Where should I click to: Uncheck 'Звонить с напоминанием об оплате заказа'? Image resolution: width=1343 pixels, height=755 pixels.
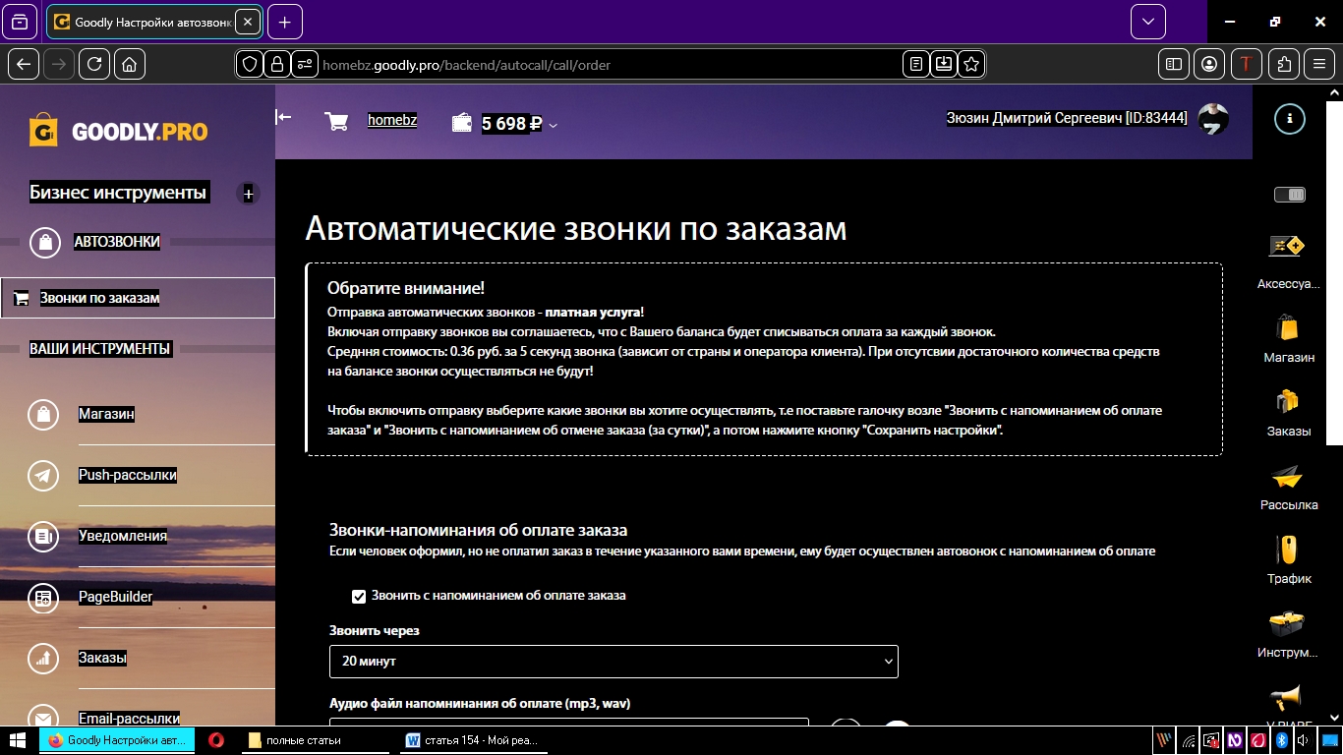tap(359, 595)
